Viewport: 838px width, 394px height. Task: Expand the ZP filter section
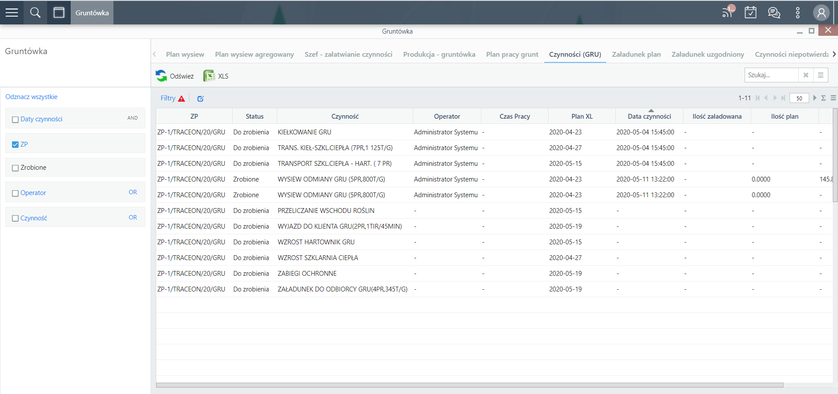24,144
